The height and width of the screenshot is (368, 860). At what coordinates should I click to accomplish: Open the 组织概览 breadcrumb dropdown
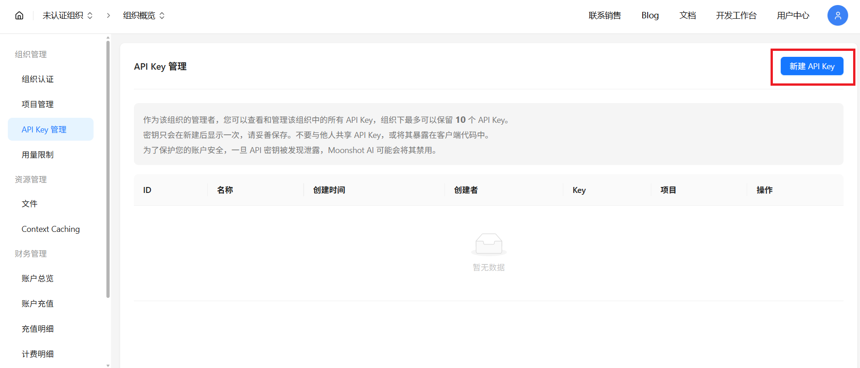coord(144,16)
